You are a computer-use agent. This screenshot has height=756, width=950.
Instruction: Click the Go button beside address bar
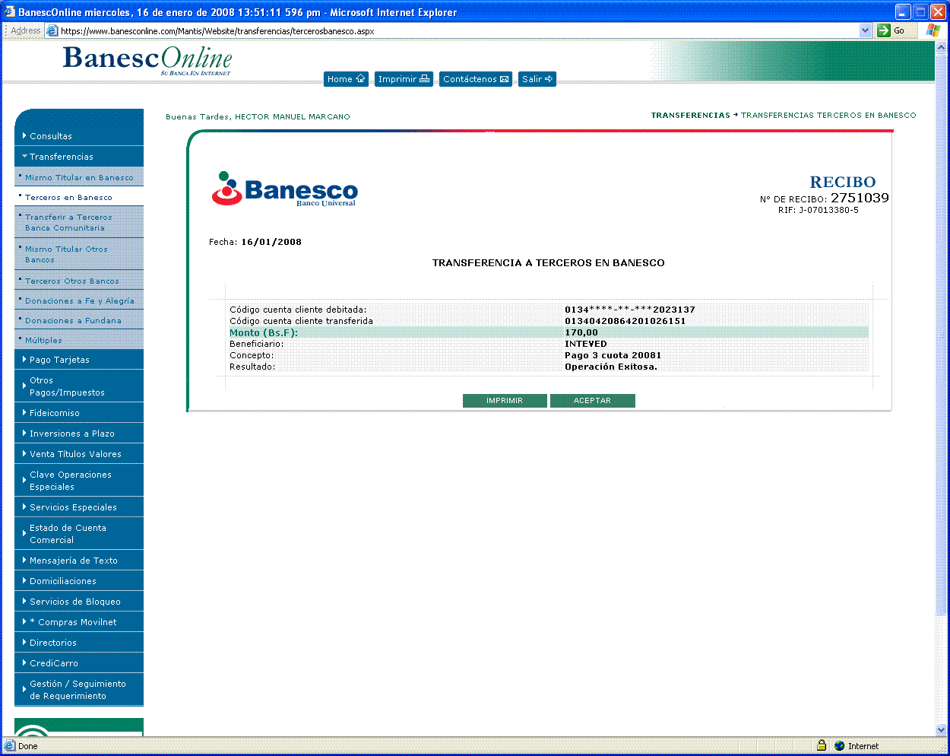(x=891, y=30)
